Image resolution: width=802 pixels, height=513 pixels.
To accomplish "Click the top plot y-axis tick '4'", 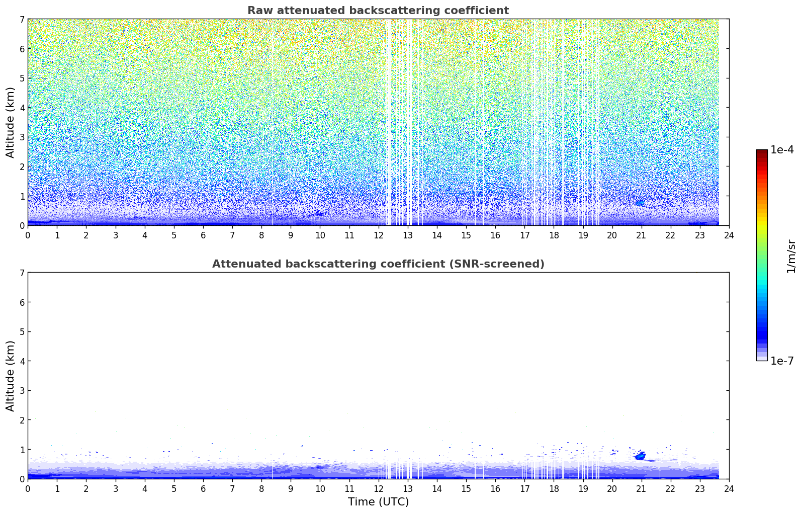I will [22, 108].
